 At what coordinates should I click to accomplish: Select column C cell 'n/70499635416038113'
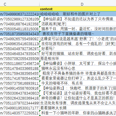click(x=20, y=44)
